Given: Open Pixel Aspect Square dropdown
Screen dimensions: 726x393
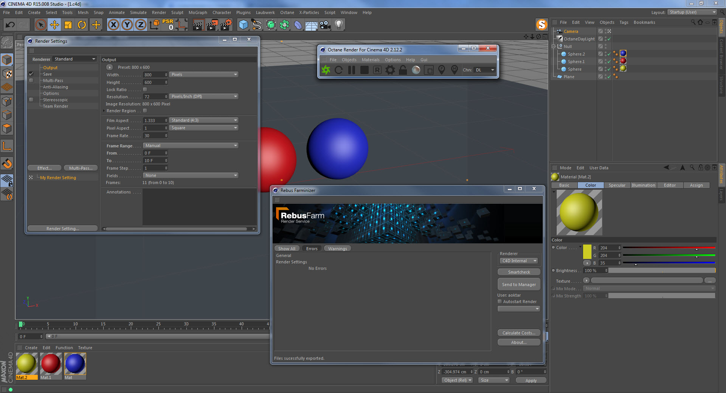Looking at the screenshot, I should tap(204, 128).
